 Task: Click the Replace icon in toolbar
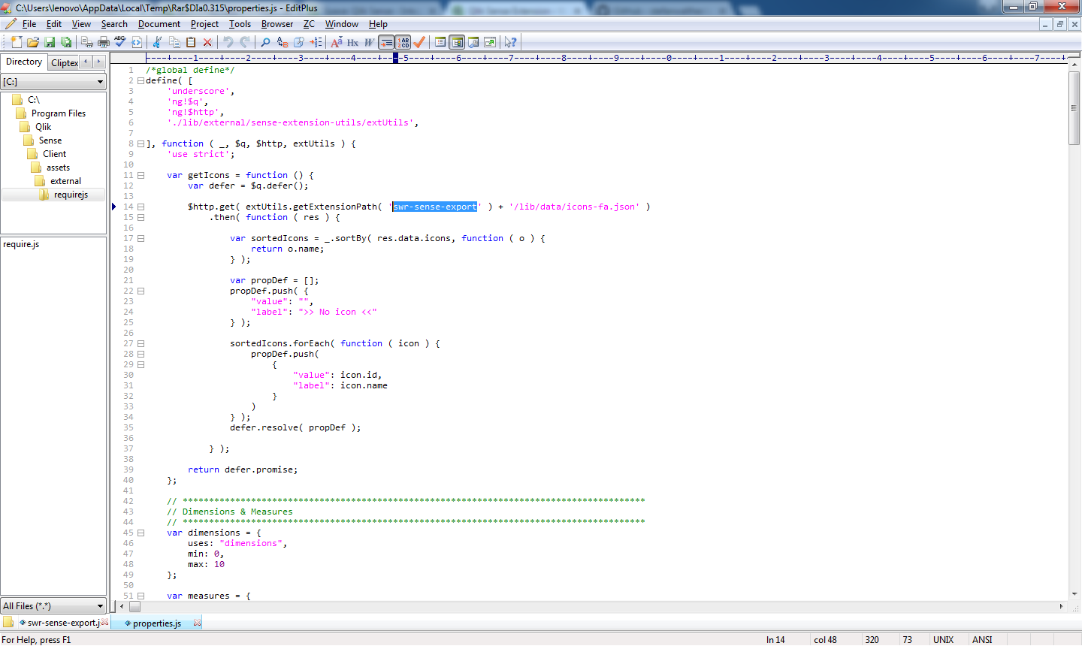[283, 43]
